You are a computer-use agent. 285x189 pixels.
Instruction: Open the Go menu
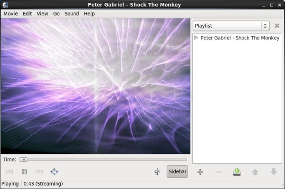click(57, 14)
